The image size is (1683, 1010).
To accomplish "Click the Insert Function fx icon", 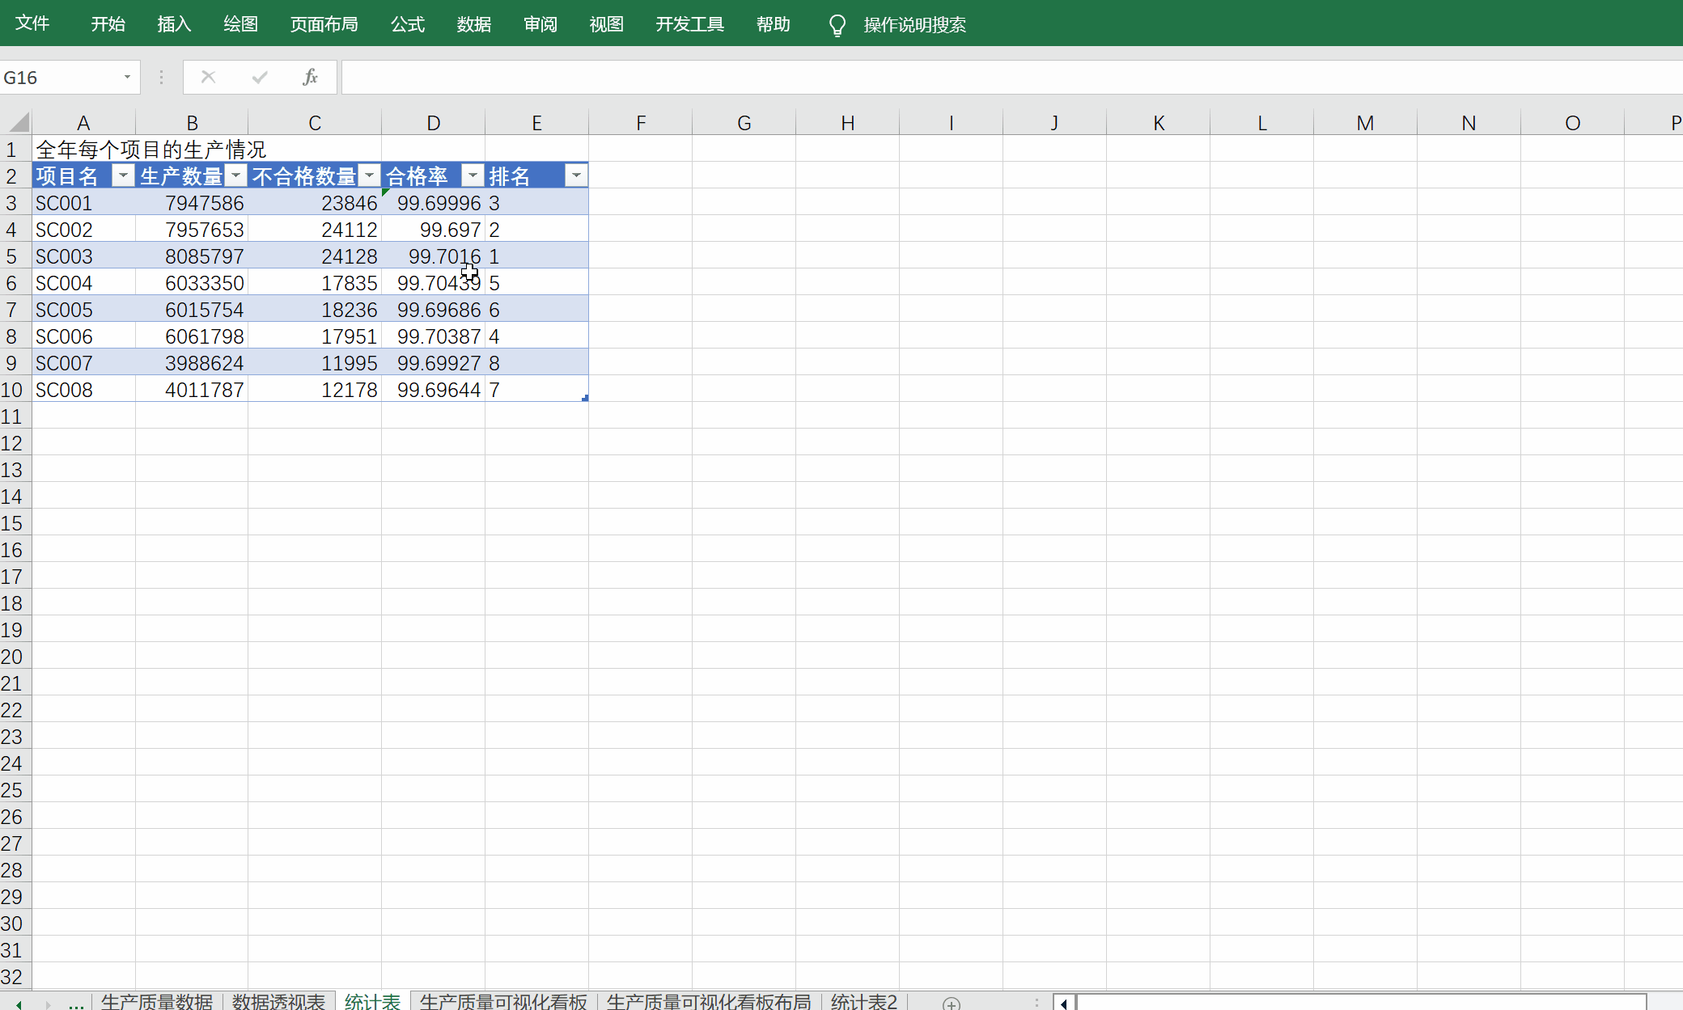I will [x=310, y=78].
